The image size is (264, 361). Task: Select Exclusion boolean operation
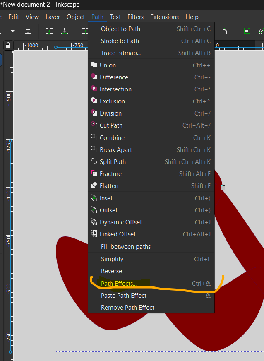pos(151,101)
